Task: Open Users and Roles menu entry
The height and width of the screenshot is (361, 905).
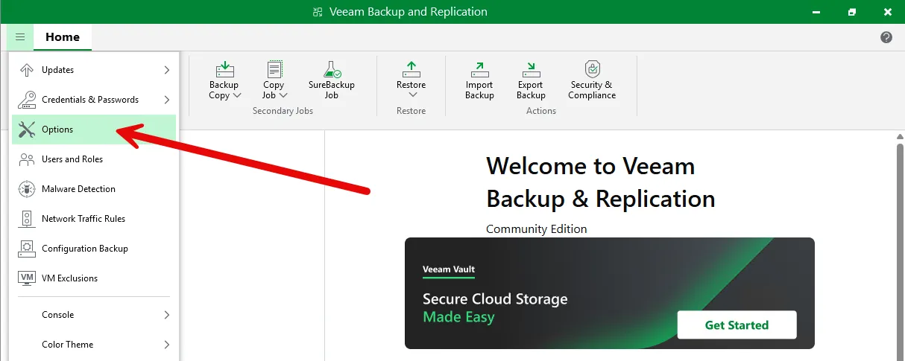Action: tap(72, 159)
